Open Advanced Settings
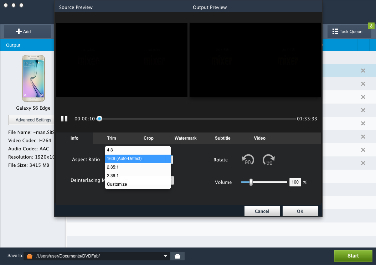376x265 pixels. point(31,120)
